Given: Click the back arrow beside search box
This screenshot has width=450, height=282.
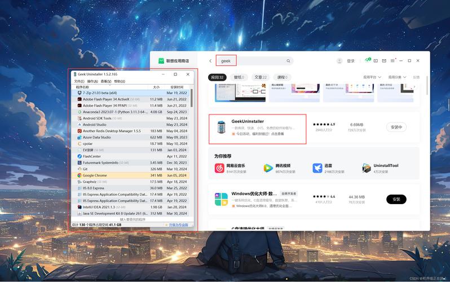Looking at the screenshot, I should 210,61.
